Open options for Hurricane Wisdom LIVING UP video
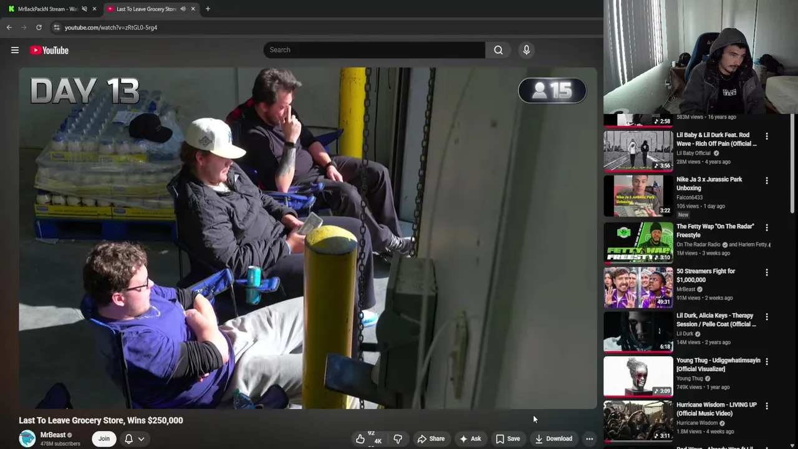 point(767,406)
